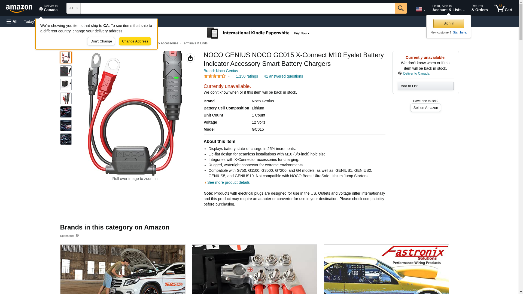Click the Sponsored info icon

pyautogui.click(x=77, y=235)
